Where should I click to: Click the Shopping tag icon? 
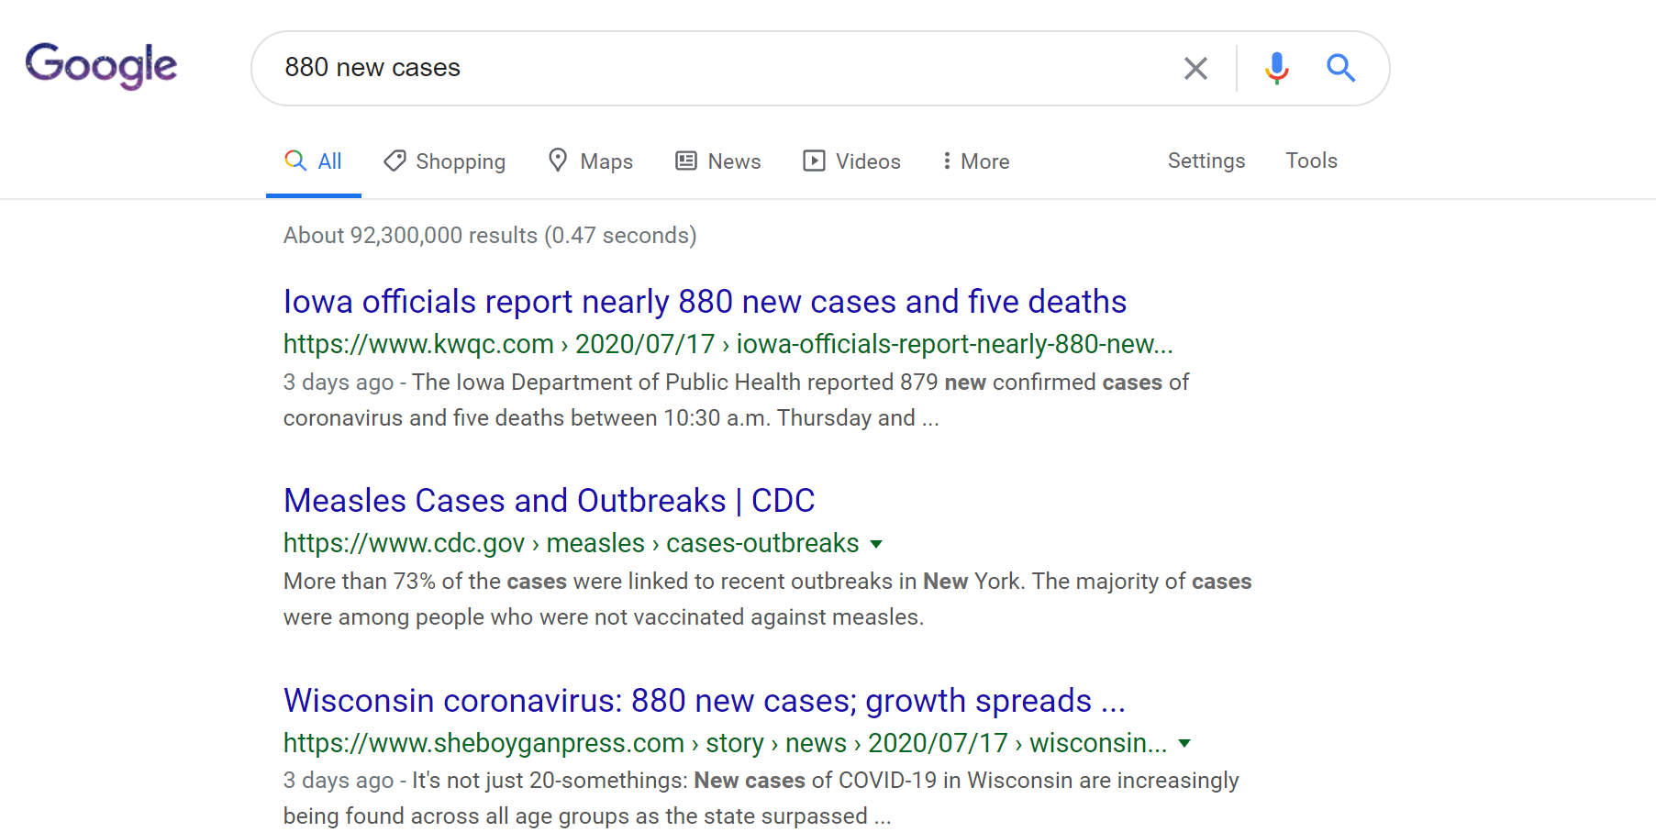pyautogui.click(x=395, y=161)
